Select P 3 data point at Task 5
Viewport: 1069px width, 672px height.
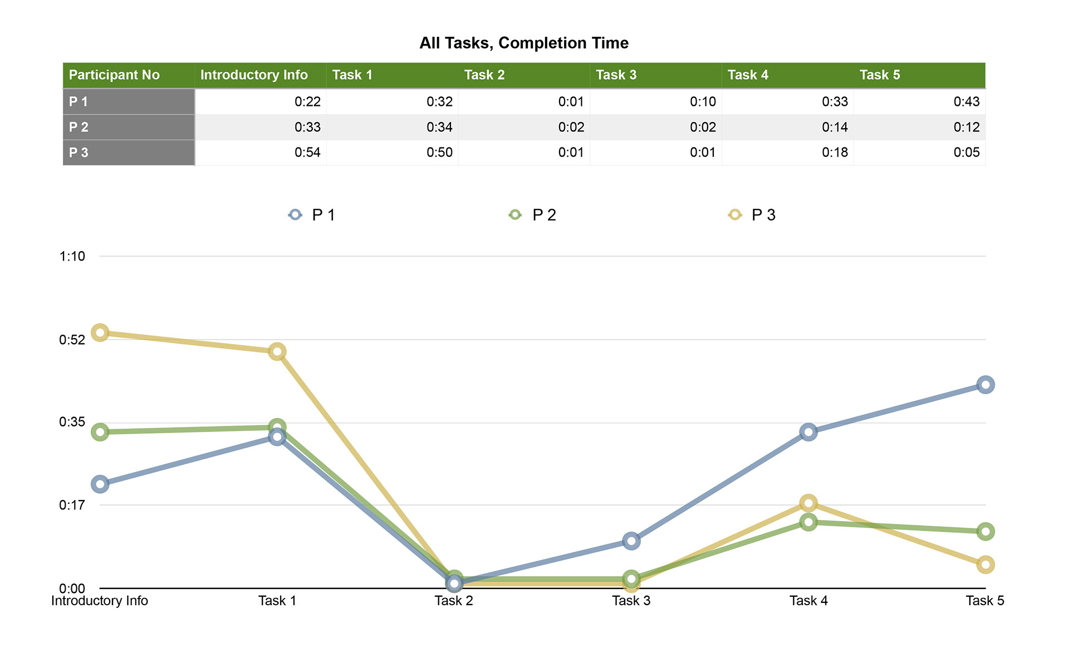[985, 565]
